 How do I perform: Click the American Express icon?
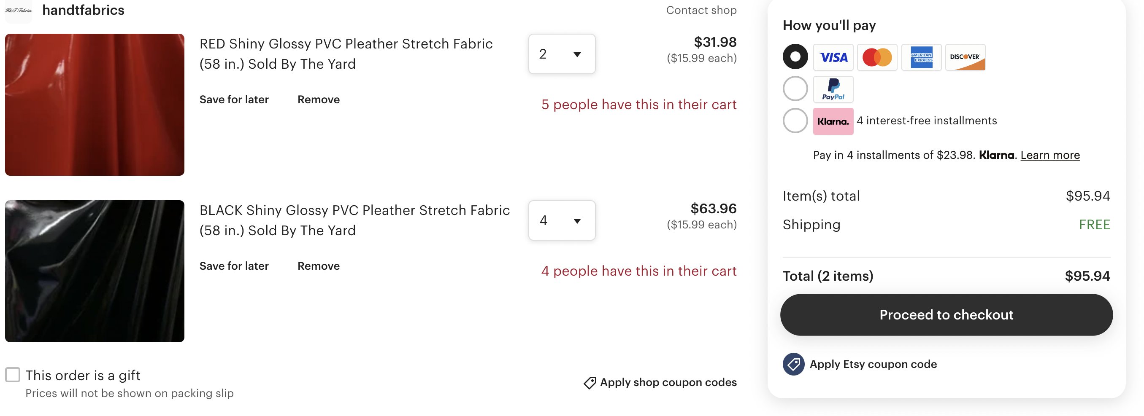coord(921,57)
